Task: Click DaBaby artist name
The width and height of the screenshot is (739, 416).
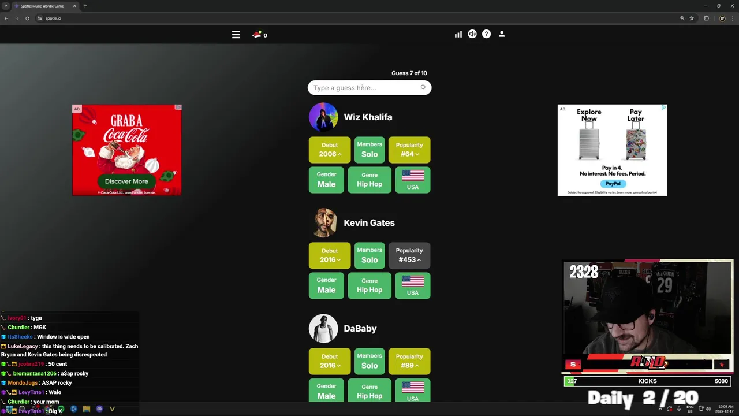Action: coord(360,329)
